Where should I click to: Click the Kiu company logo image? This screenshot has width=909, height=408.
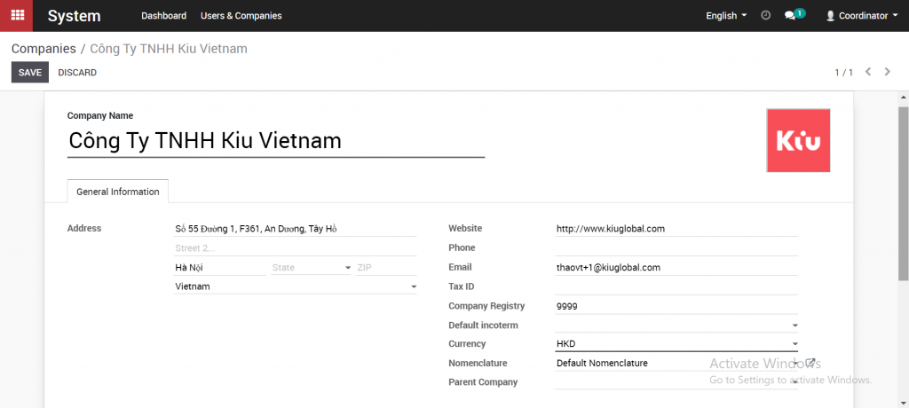pos(798,140)
